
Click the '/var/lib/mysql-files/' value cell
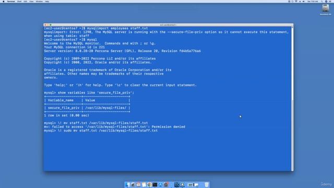coord(105,108)
